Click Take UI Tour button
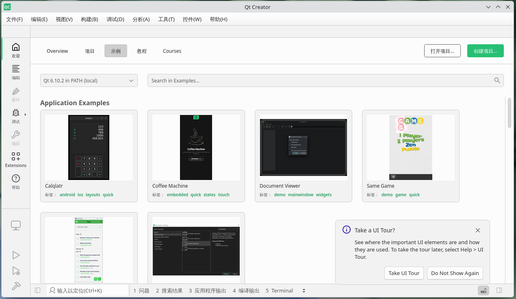 [404, 273]
